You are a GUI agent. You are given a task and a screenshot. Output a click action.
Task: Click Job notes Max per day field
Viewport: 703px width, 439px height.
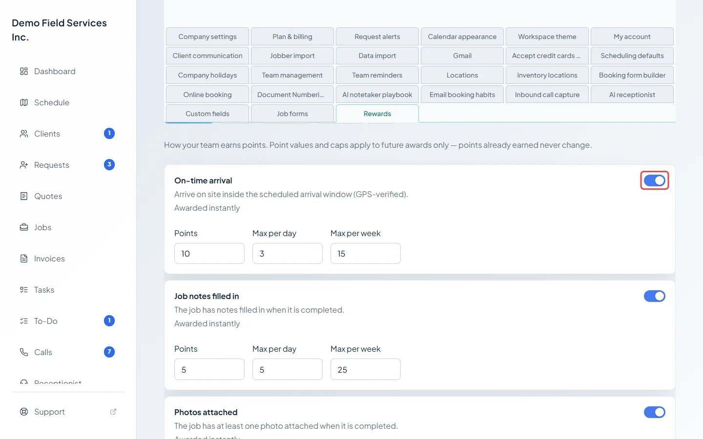(x=288, y=369)
